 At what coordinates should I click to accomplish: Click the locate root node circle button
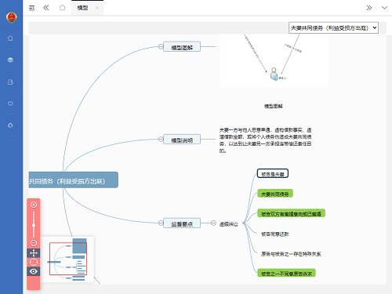tap(34, 262)
